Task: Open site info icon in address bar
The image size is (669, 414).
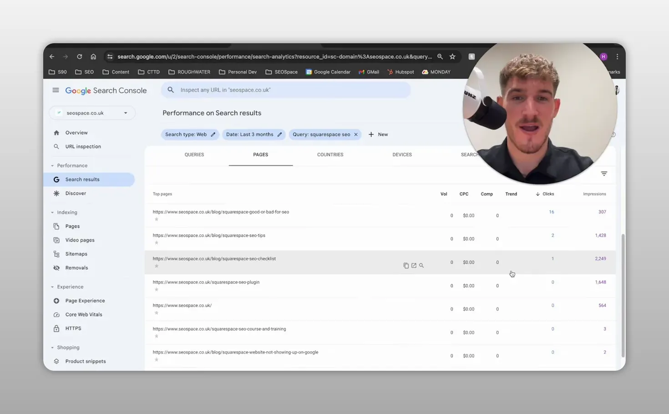Action: [110, 57]
